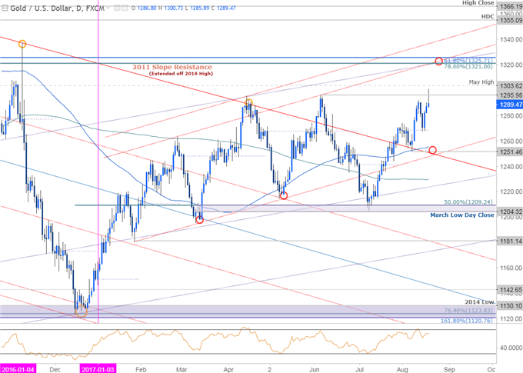Screen dimensions: 523x373
Task: Select the red circle at the May low
Action: [x=284, y=195]
